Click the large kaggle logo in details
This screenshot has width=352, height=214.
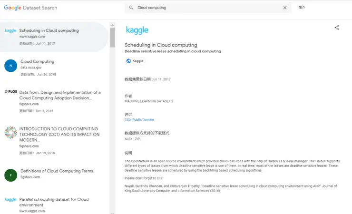click(137, 30)
